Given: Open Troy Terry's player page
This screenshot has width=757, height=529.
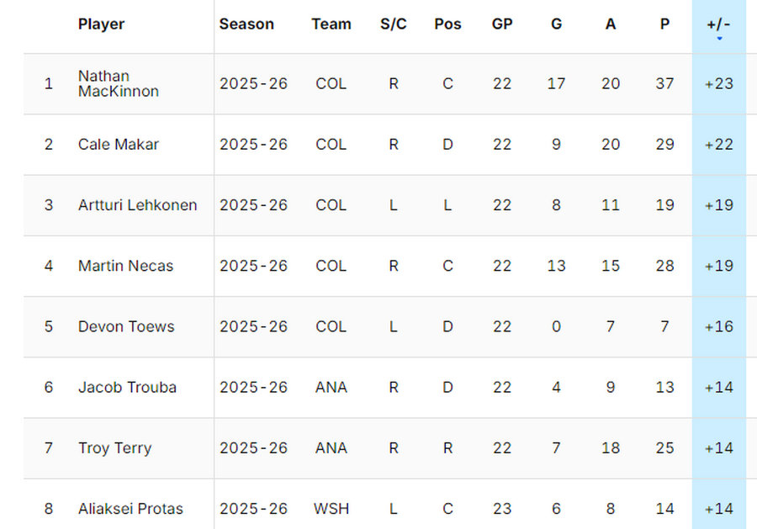Looking at the screenshot, I should (114, 448).
